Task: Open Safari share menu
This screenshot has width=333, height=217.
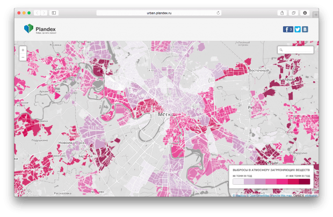Action: point(282,12)
